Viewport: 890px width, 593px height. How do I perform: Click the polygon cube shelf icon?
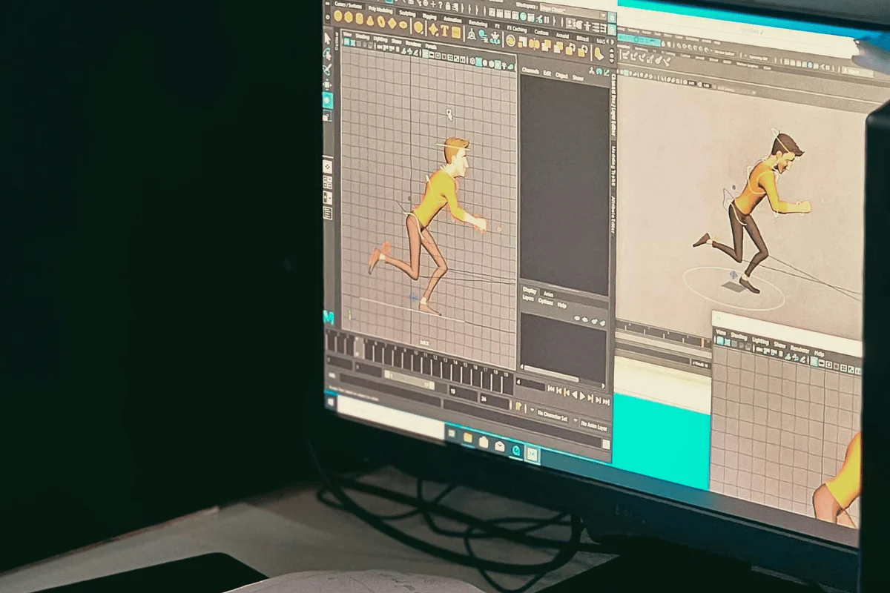pos(349,17)
